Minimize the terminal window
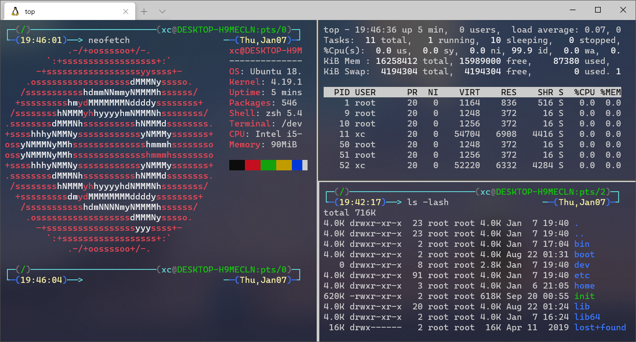 tap(572, 10)
